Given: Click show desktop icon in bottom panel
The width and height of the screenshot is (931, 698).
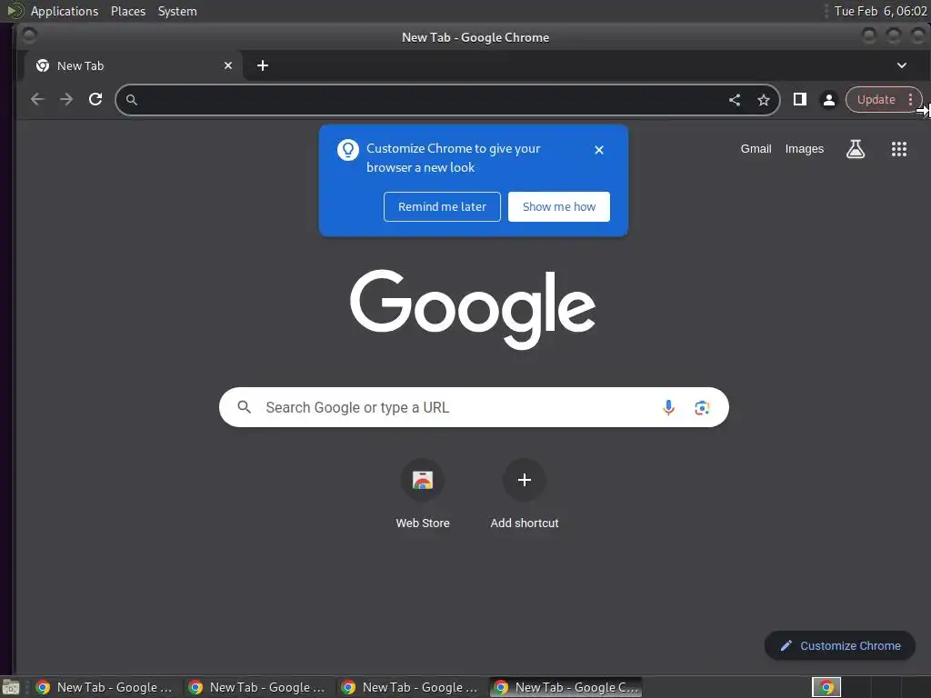Looking at the screenshot, I should pyautogui.click(x=11, y=687).
